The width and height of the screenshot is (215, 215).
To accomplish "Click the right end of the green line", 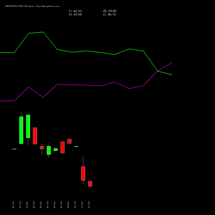I will point(172,75).
